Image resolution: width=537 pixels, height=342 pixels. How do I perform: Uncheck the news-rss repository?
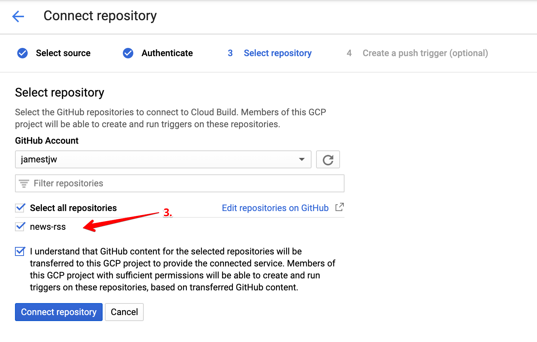click(x=20, y=226)
